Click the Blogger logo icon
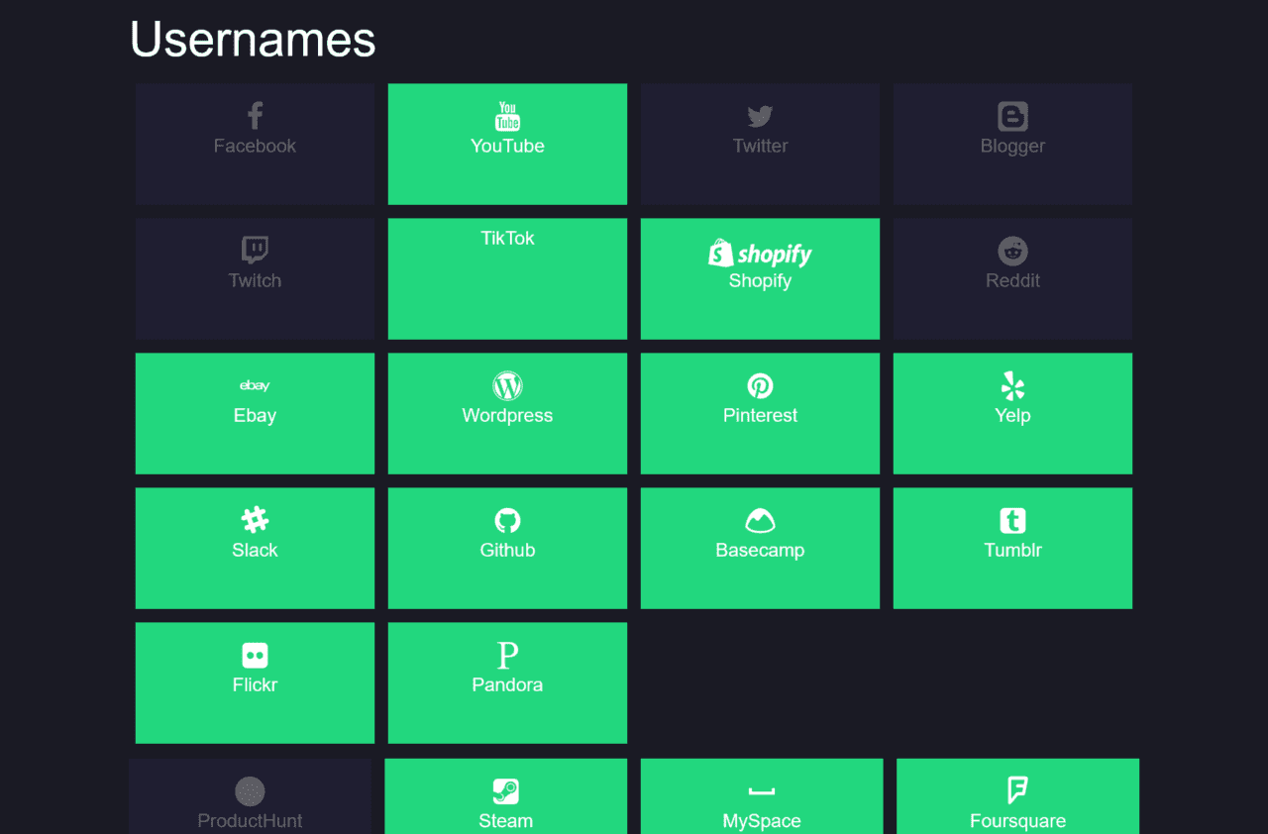This screenshot has width=1268, height=834. click(1012, 117)
